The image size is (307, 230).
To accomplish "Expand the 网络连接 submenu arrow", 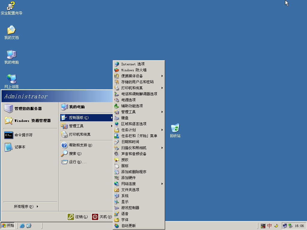I will (x=162, y=184).
